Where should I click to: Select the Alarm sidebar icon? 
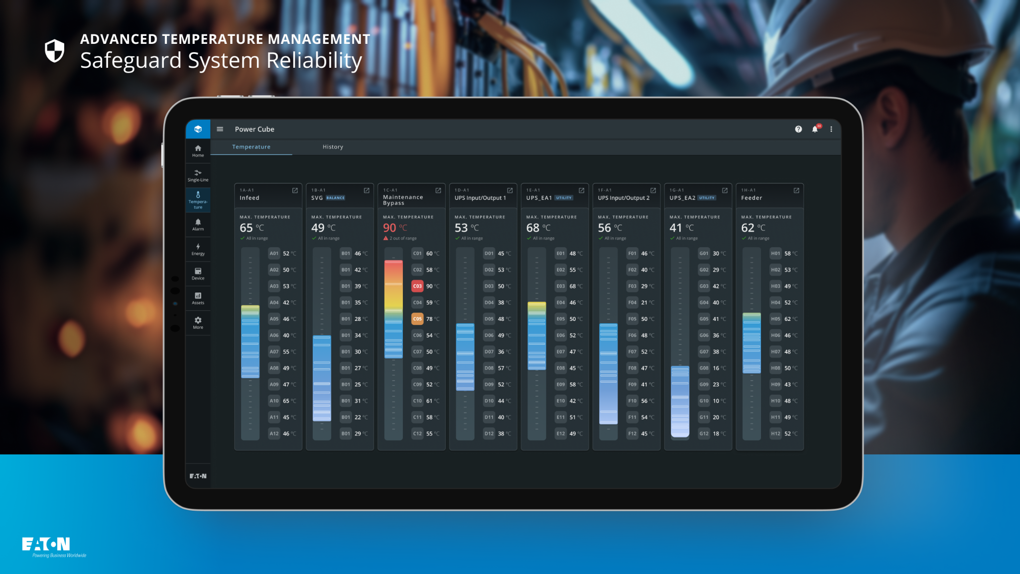[x=198, y=224]
